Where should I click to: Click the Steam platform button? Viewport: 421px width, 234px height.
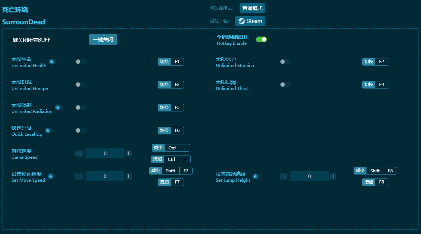tap(250, 21)
